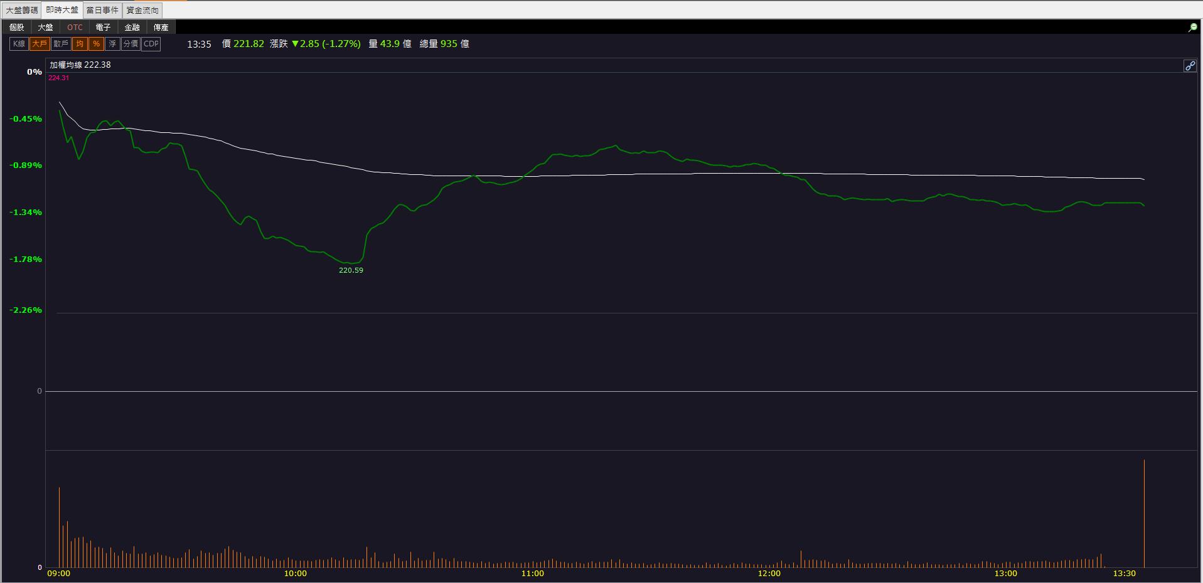Select the 個股 sub-tab
The height and width of the screenshot is (583, 1203).
coord(17,28)
